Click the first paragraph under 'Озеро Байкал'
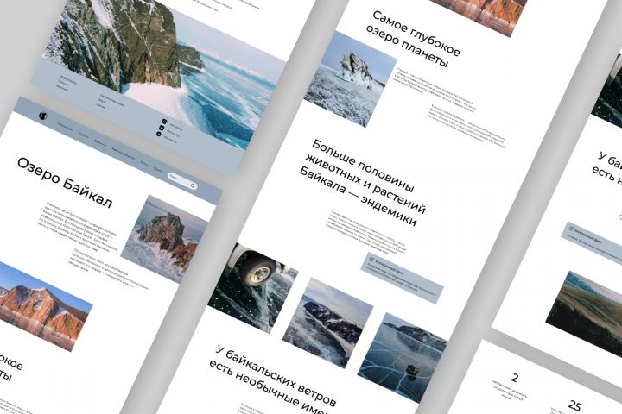 (x=79, y=226)
